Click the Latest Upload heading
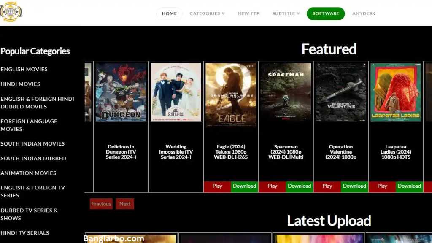This screenshot has width=432, height=243. (329, 221)
